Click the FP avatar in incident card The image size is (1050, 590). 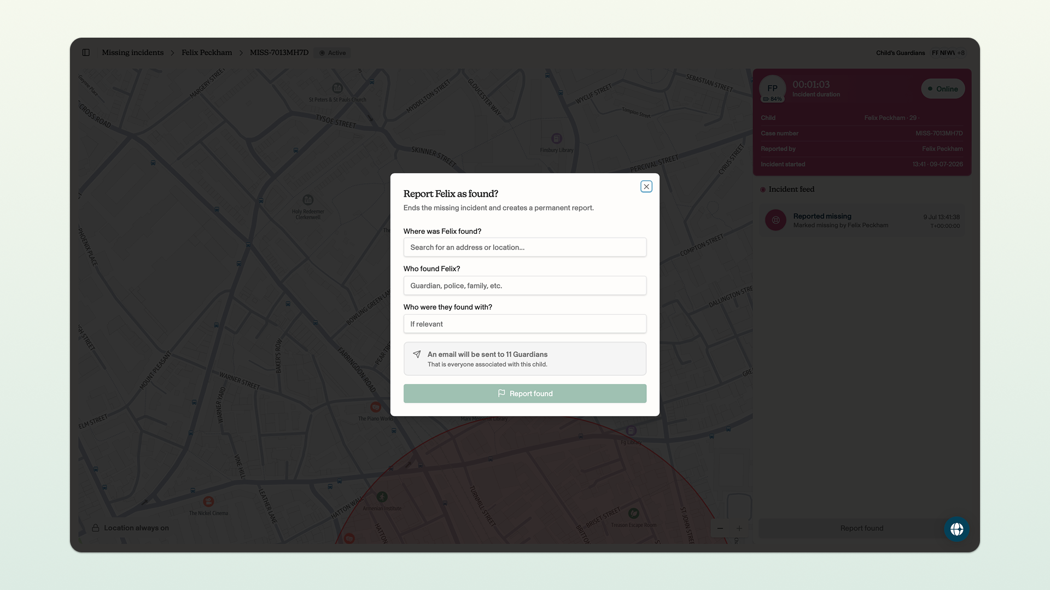[772, 88]
